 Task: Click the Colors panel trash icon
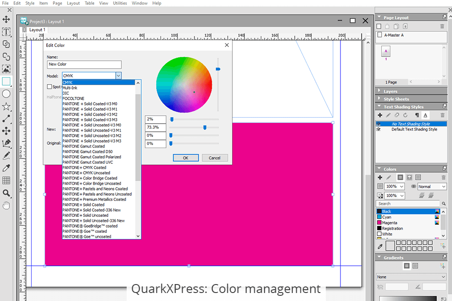coord(444,177)
